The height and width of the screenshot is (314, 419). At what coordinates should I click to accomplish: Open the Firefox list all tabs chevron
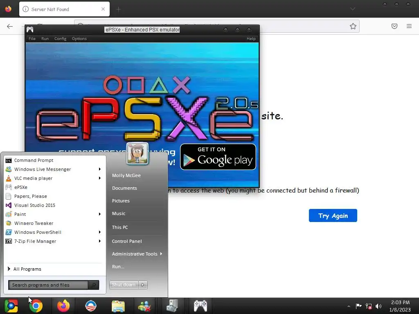(x=353, y=9)
